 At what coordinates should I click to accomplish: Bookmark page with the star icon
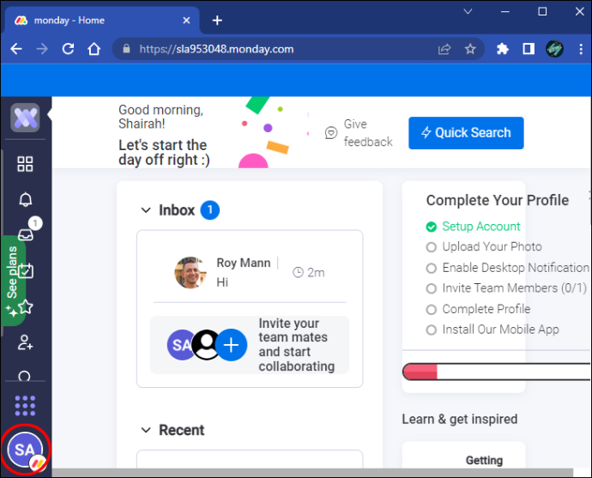[x=470, y=49]
